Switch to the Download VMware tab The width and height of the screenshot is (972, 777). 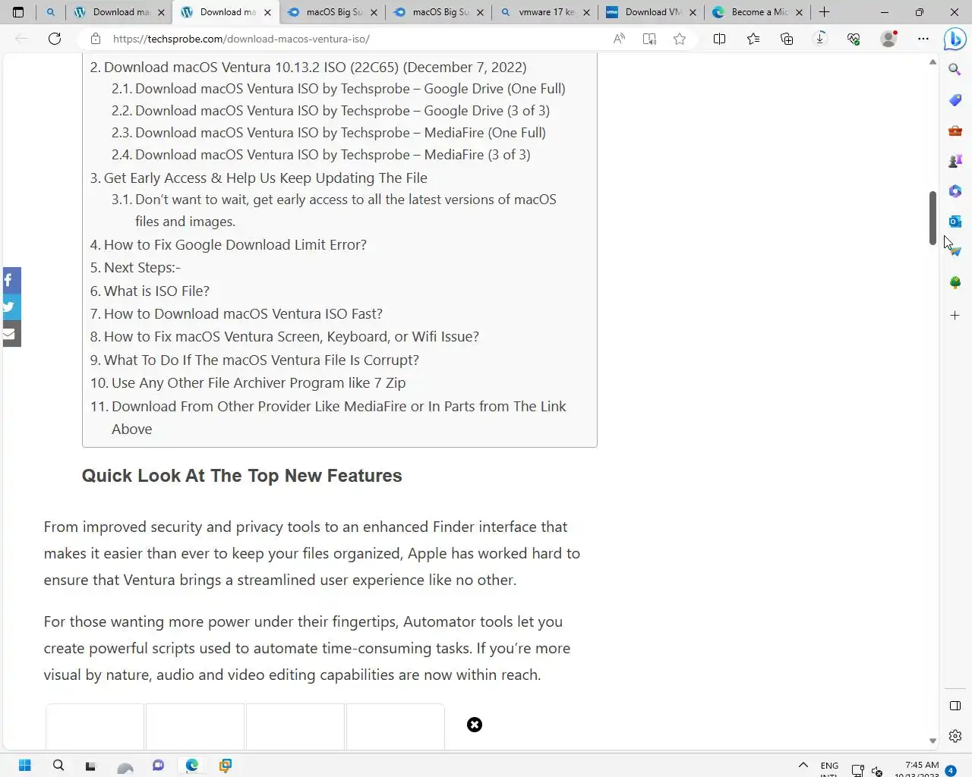pyautogui.click(x=652, y=12)
